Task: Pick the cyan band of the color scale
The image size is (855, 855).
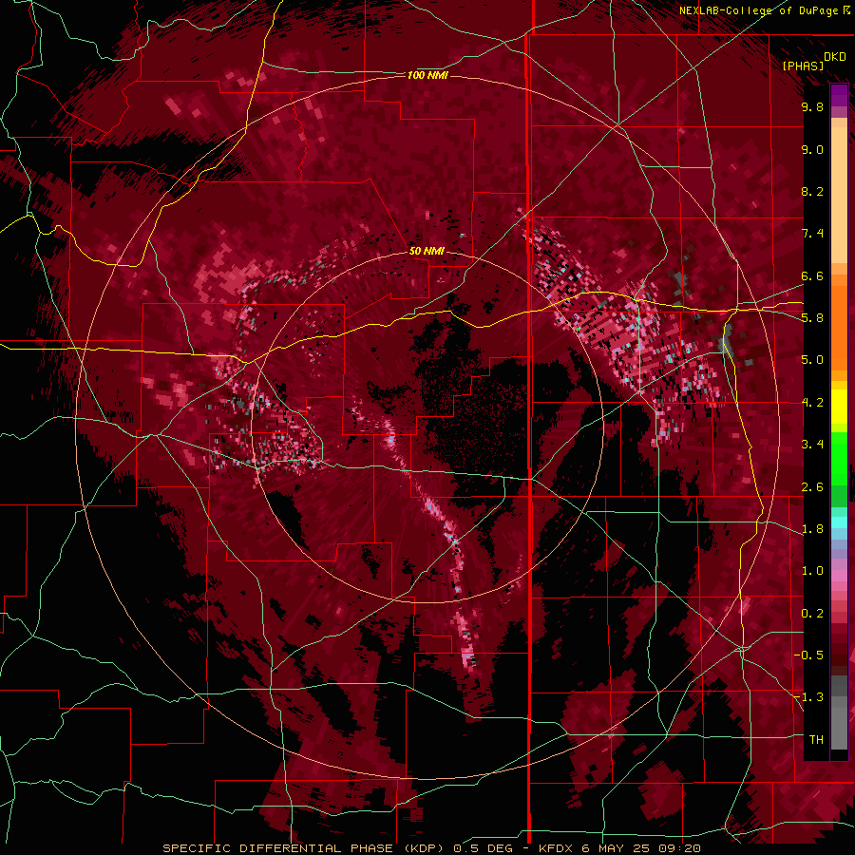Action: (x=839, y=522)
